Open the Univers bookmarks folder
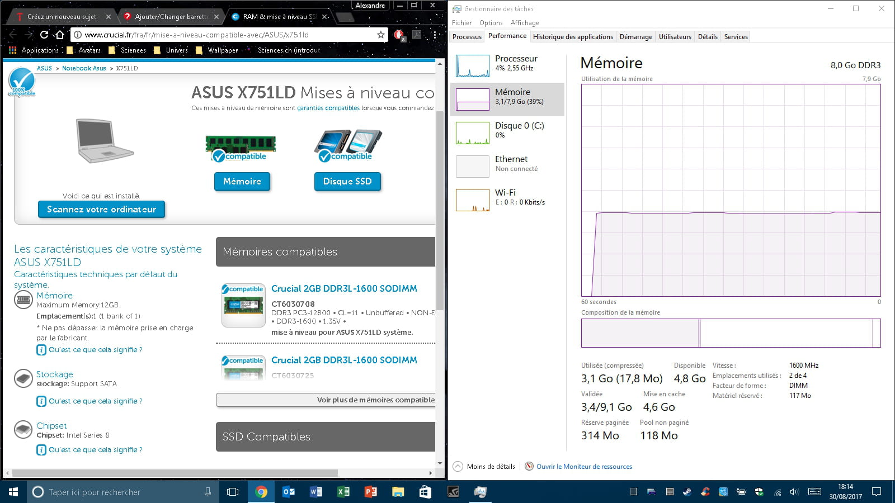This screenshot has width=895, height=503. click(x=171, y=50)
